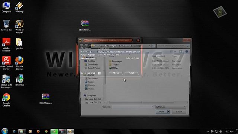Cancel the file open dialog
This screenshot has width=238, height=134.
click(x=179, y=112)
